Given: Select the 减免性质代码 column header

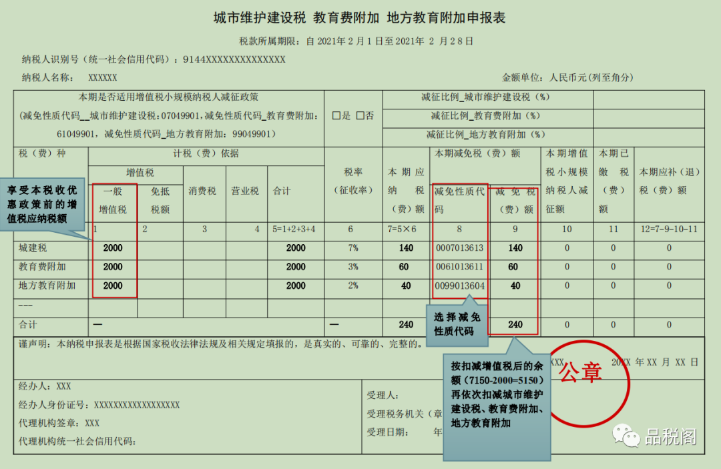Looking at the screenshot, I should [459, 200].
